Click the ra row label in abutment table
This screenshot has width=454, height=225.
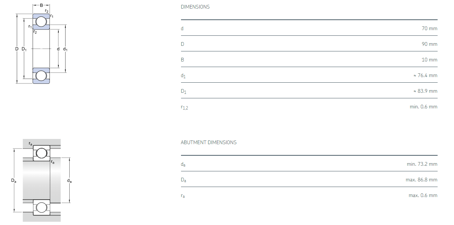pos(182,196)
